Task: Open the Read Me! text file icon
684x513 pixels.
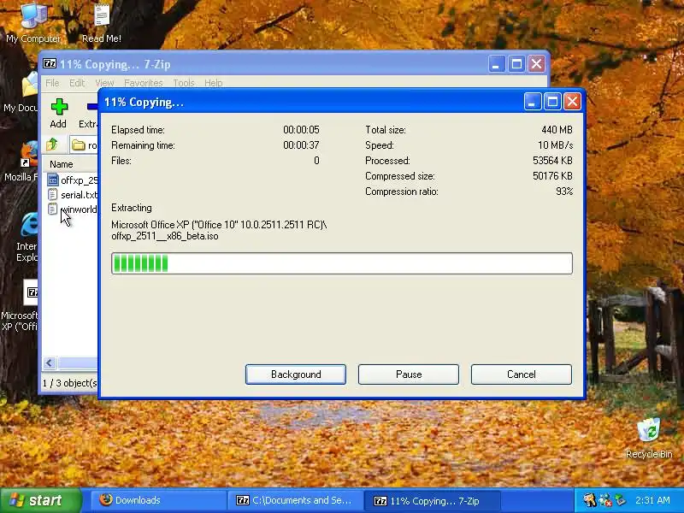Action: [x=101, y=22]
